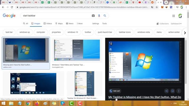Launch Firefox from taskbar
Image resolution: width=189 pixels, height=106 pixels.
click(37, 103)
